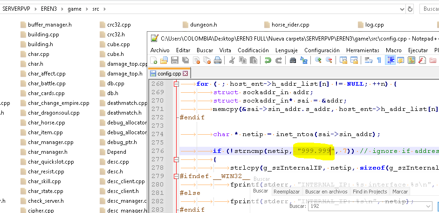Expand chevron after EREN3 in breadcrumb
Screen dimensions: 439x213
tap(62, 9)
